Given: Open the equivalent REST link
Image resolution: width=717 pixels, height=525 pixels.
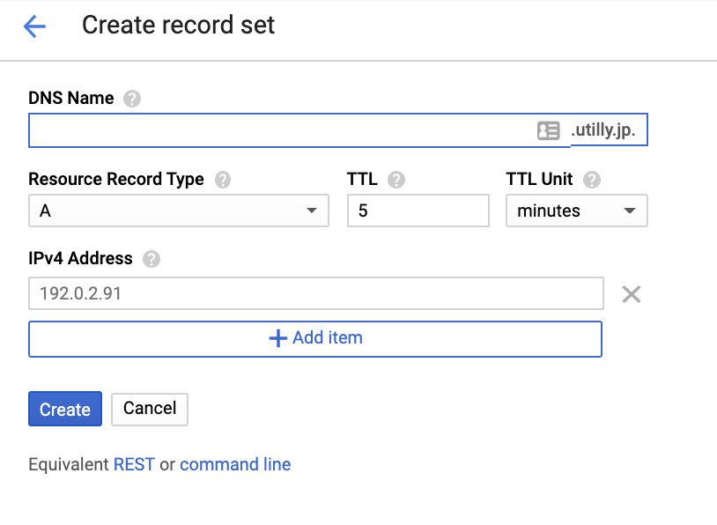Looking at the screenshot, I should pyautogui.click(x=134, y=464).
